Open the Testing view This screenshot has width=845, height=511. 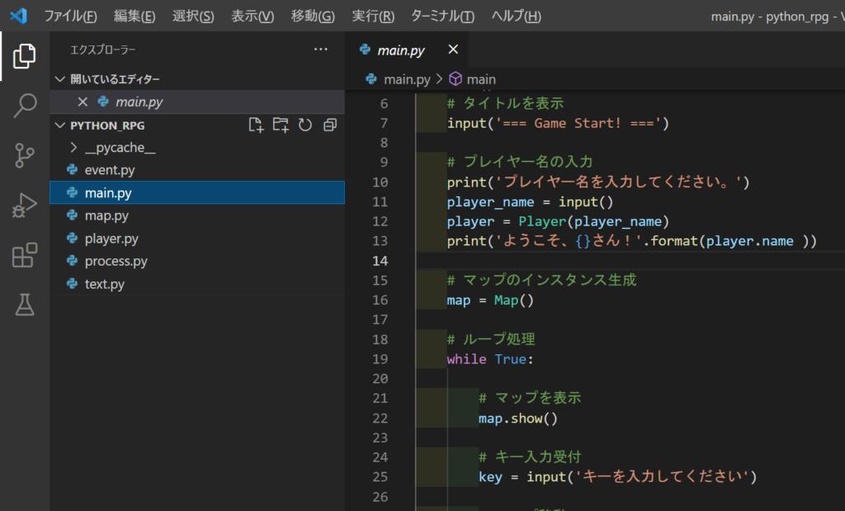click(25, 305)
